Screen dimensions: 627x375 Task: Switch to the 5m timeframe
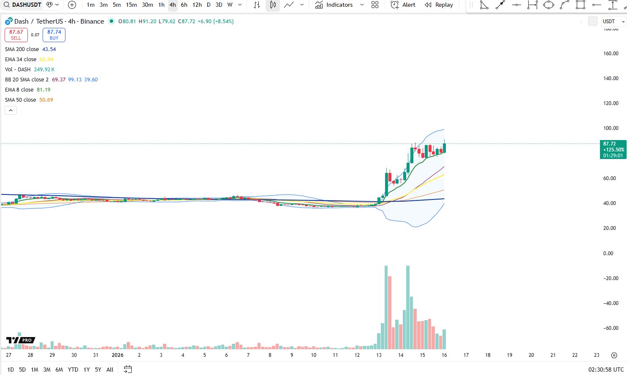click(x=117, y=5)
